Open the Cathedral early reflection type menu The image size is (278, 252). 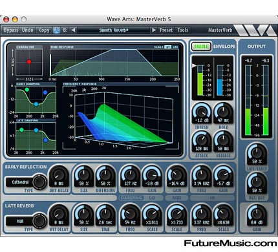(x=20, y=182)
